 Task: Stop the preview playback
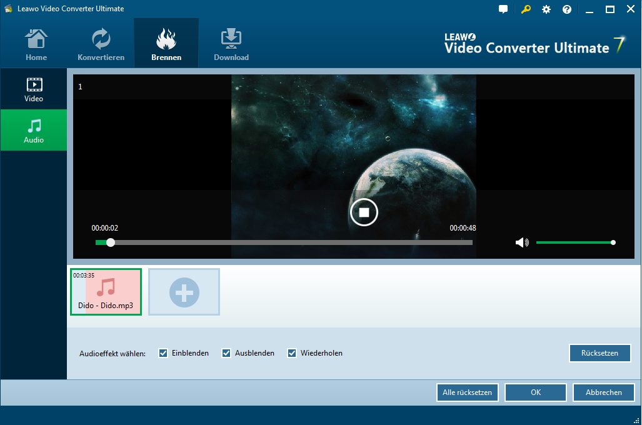coord(364,212)
